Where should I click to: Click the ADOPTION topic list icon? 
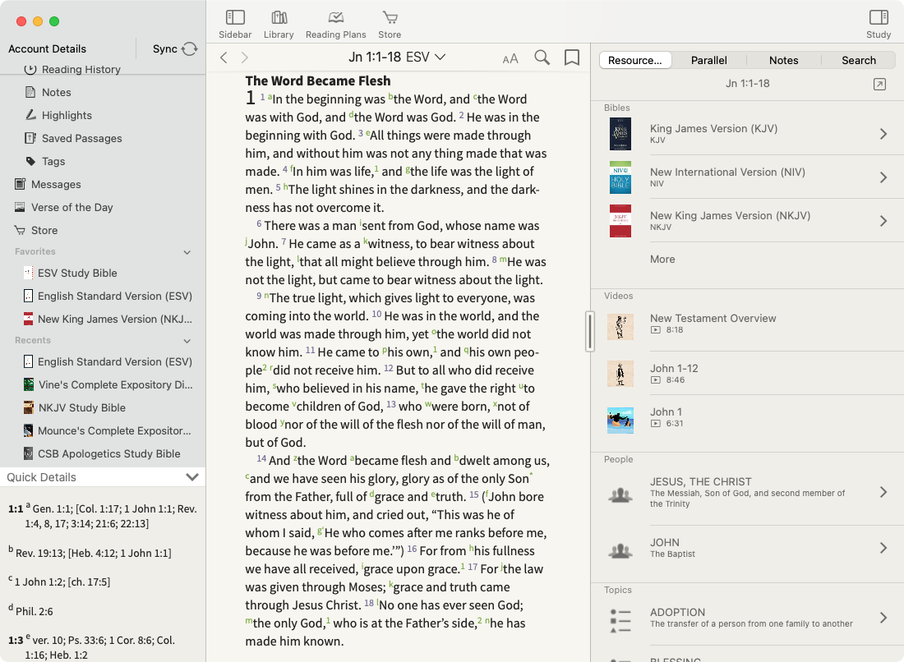coord(620,620)
